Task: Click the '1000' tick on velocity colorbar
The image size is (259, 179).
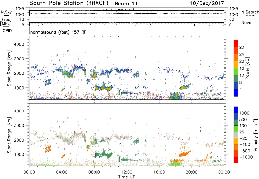Action: coord(244,113)
